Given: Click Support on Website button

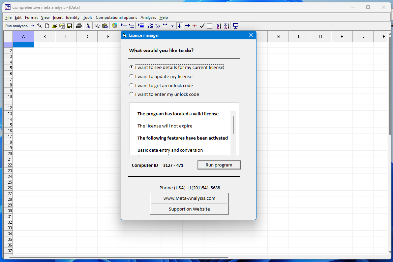Looking at the screenshot, I should [189, 209].
